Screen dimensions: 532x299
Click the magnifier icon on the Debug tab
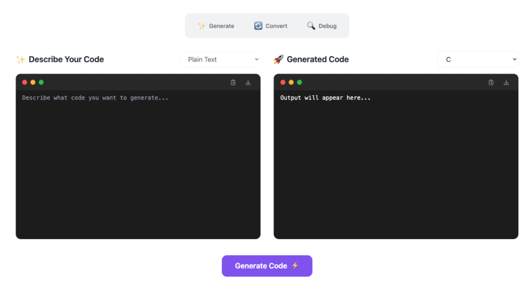pyautogui.click(x=311, y=26)
